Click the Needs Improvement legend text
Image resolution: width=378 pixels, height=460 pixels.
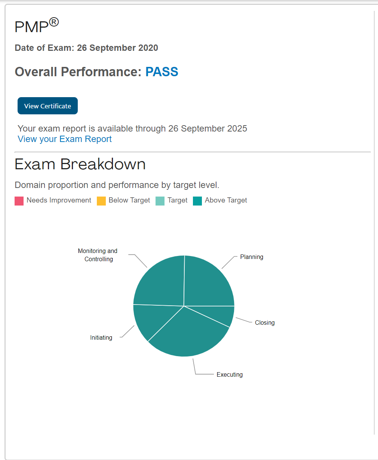pos(59,200)
